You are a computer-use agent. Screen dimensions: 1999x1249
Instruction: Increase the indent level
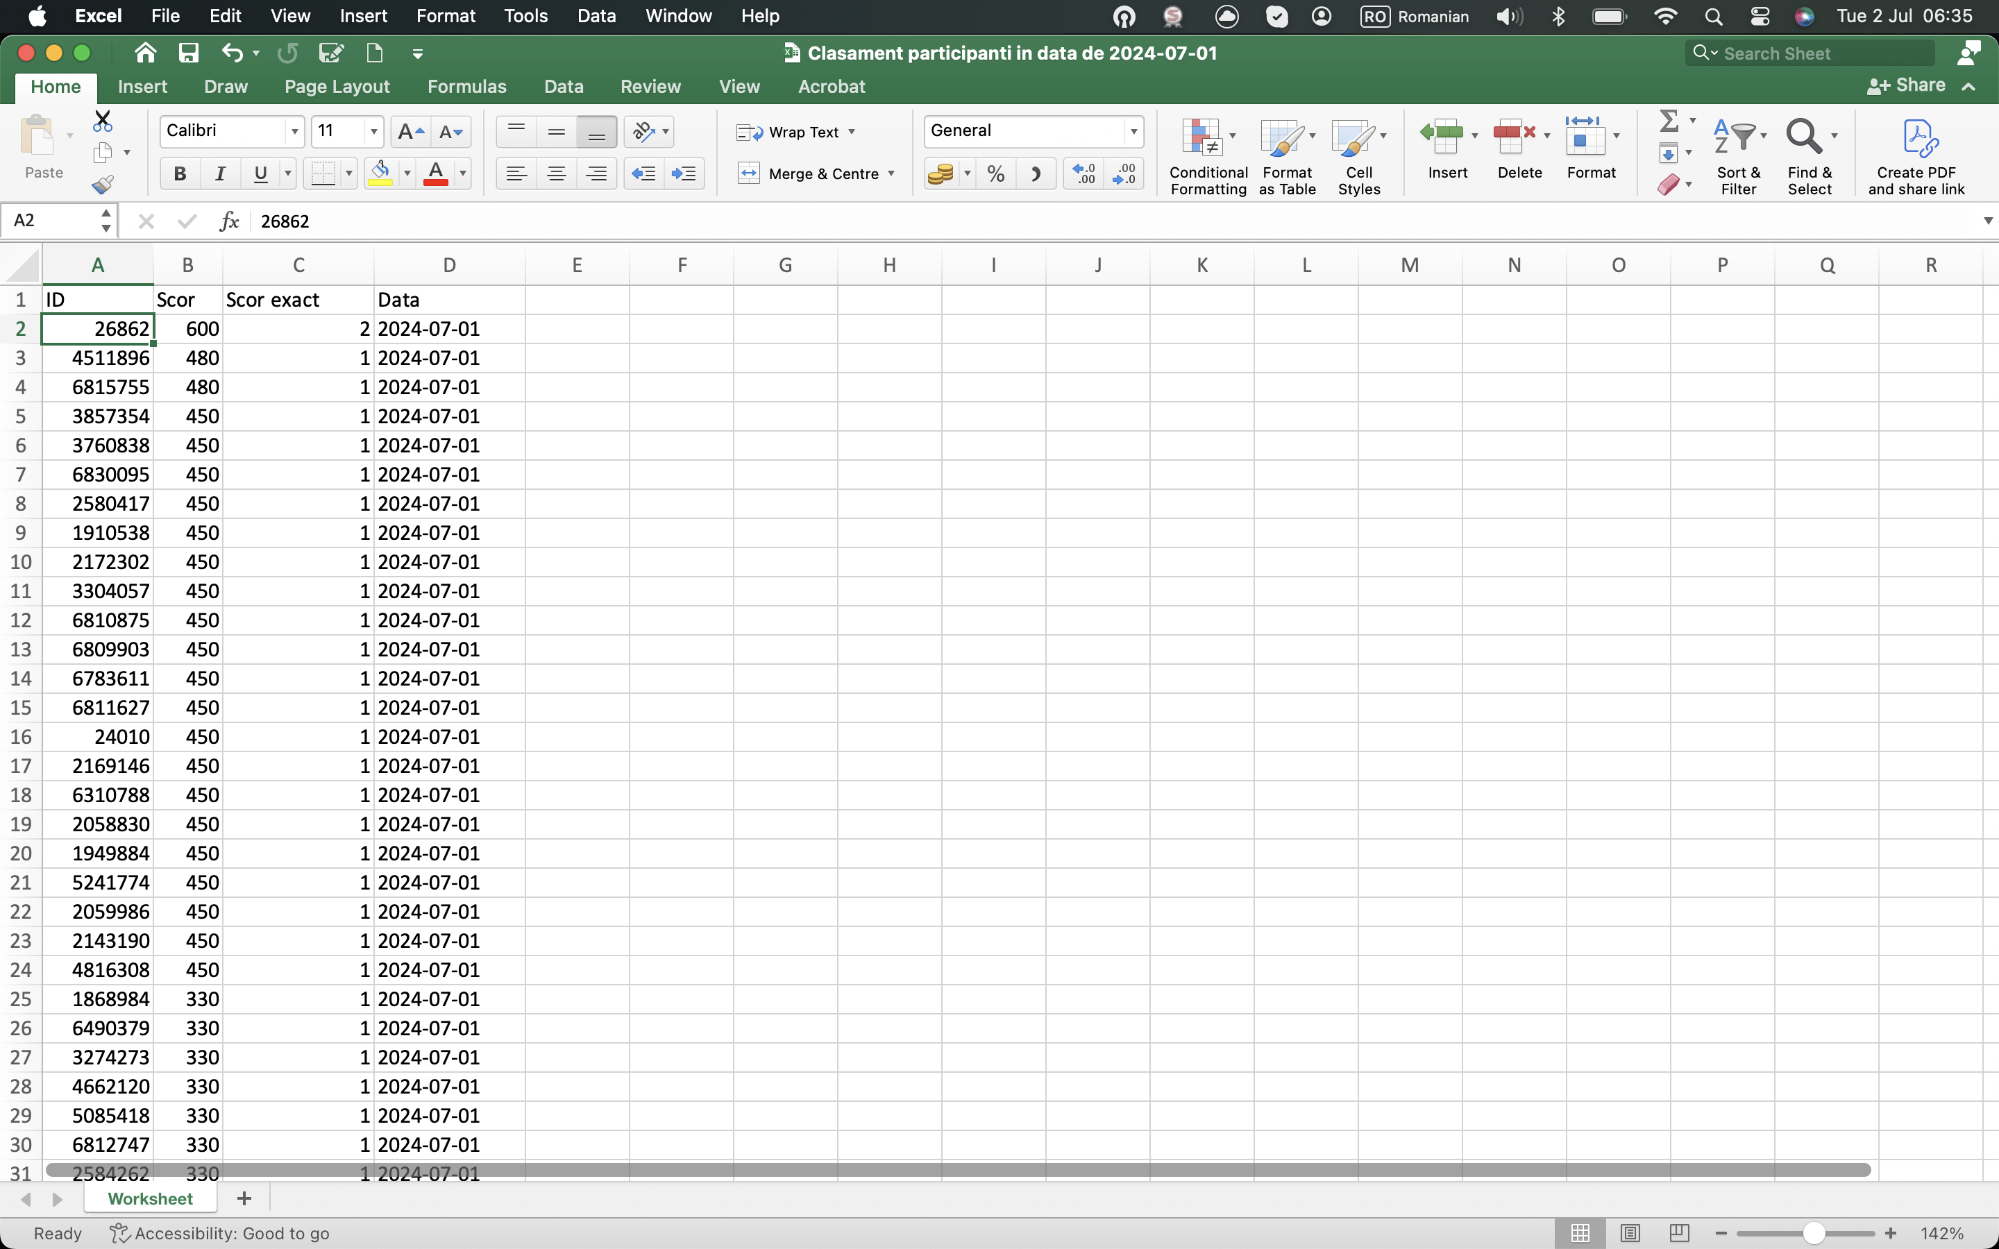pyautogui.click(x=684, y=173)
